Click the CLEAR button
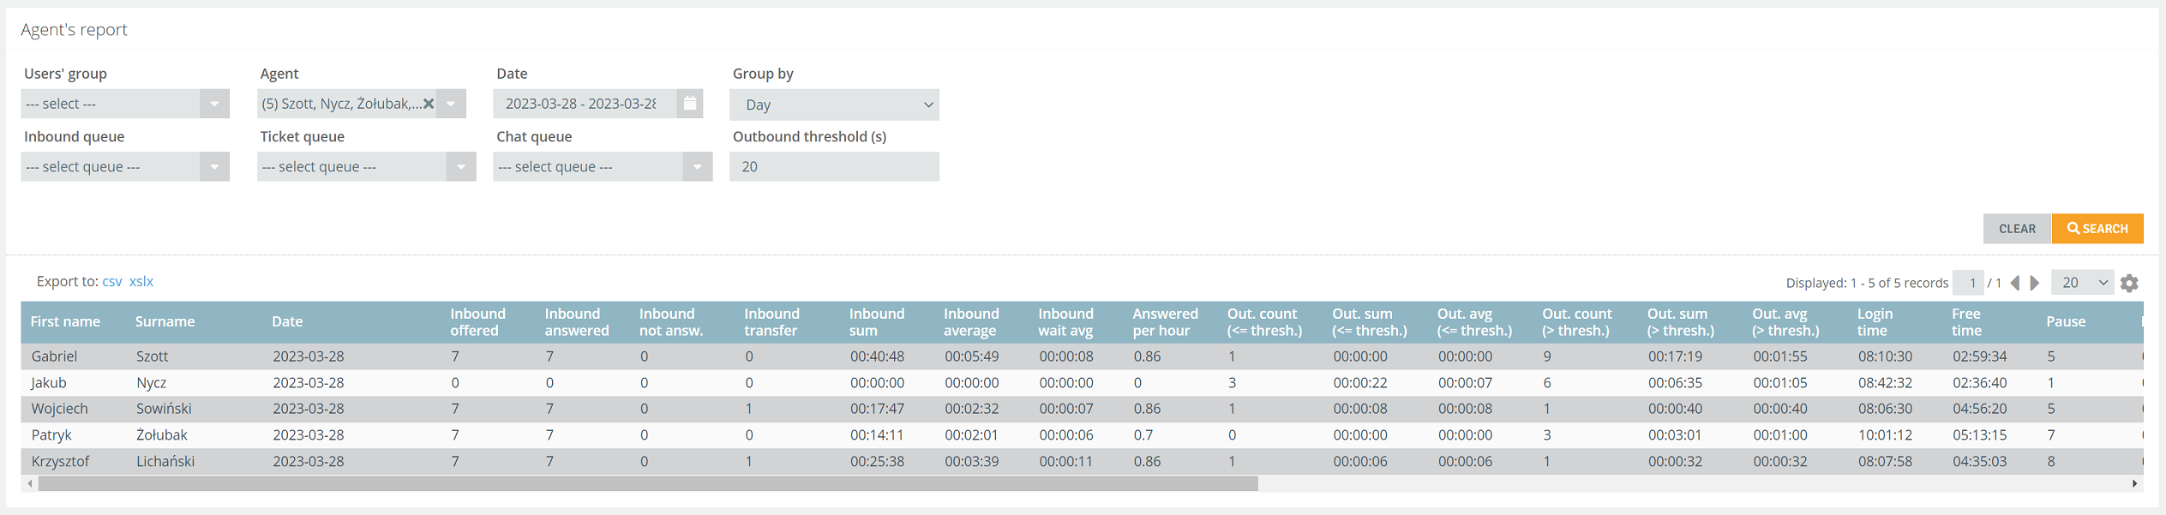The height and width of the screenshot is (515, 2166). [2017, 229]
